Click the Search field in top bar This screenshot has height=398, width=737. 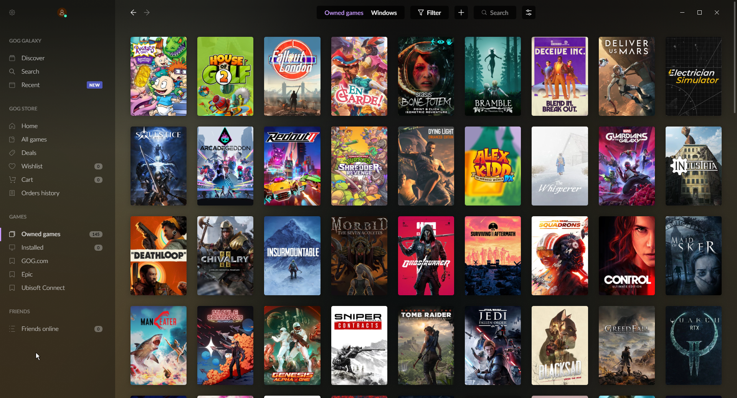[495, 13]
